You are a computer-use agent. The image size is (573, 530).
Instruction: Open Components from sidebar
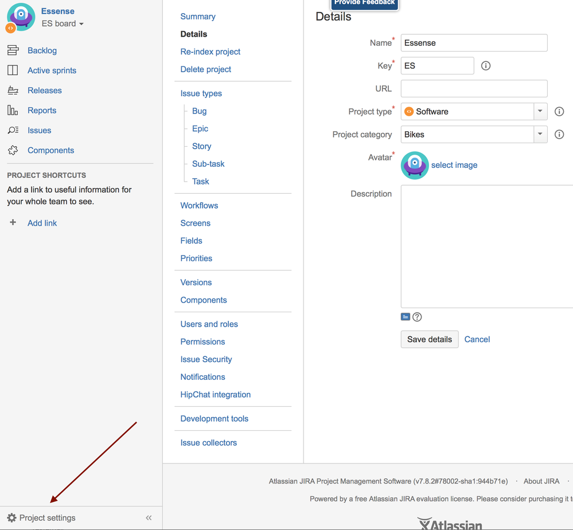[x=51, y=150]
